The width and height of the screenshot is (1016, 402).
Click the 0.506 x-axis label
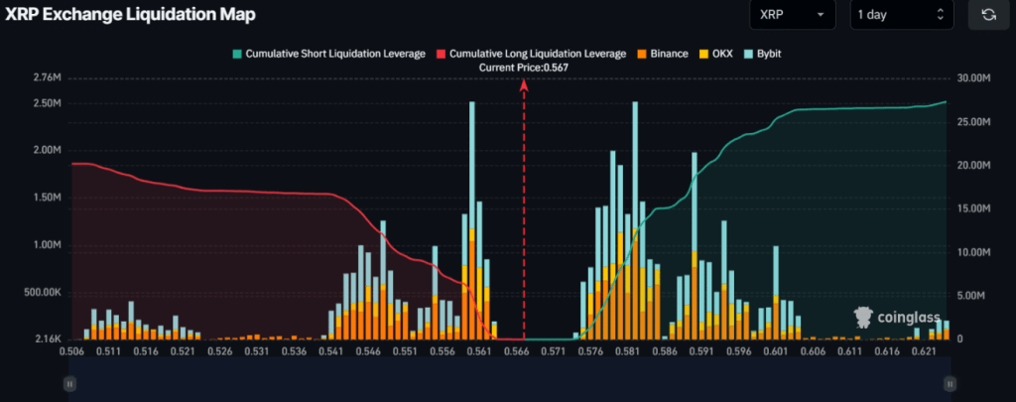click(x=71, y=351)
